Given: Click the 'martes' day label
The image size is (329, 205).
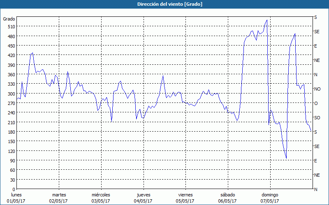Looking at the screenshot, I should [59, 195].
